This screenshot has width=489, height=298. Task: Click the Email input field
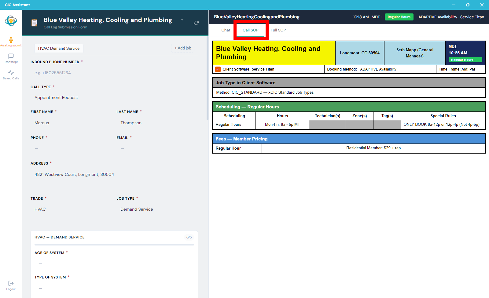tap(157, 148)
